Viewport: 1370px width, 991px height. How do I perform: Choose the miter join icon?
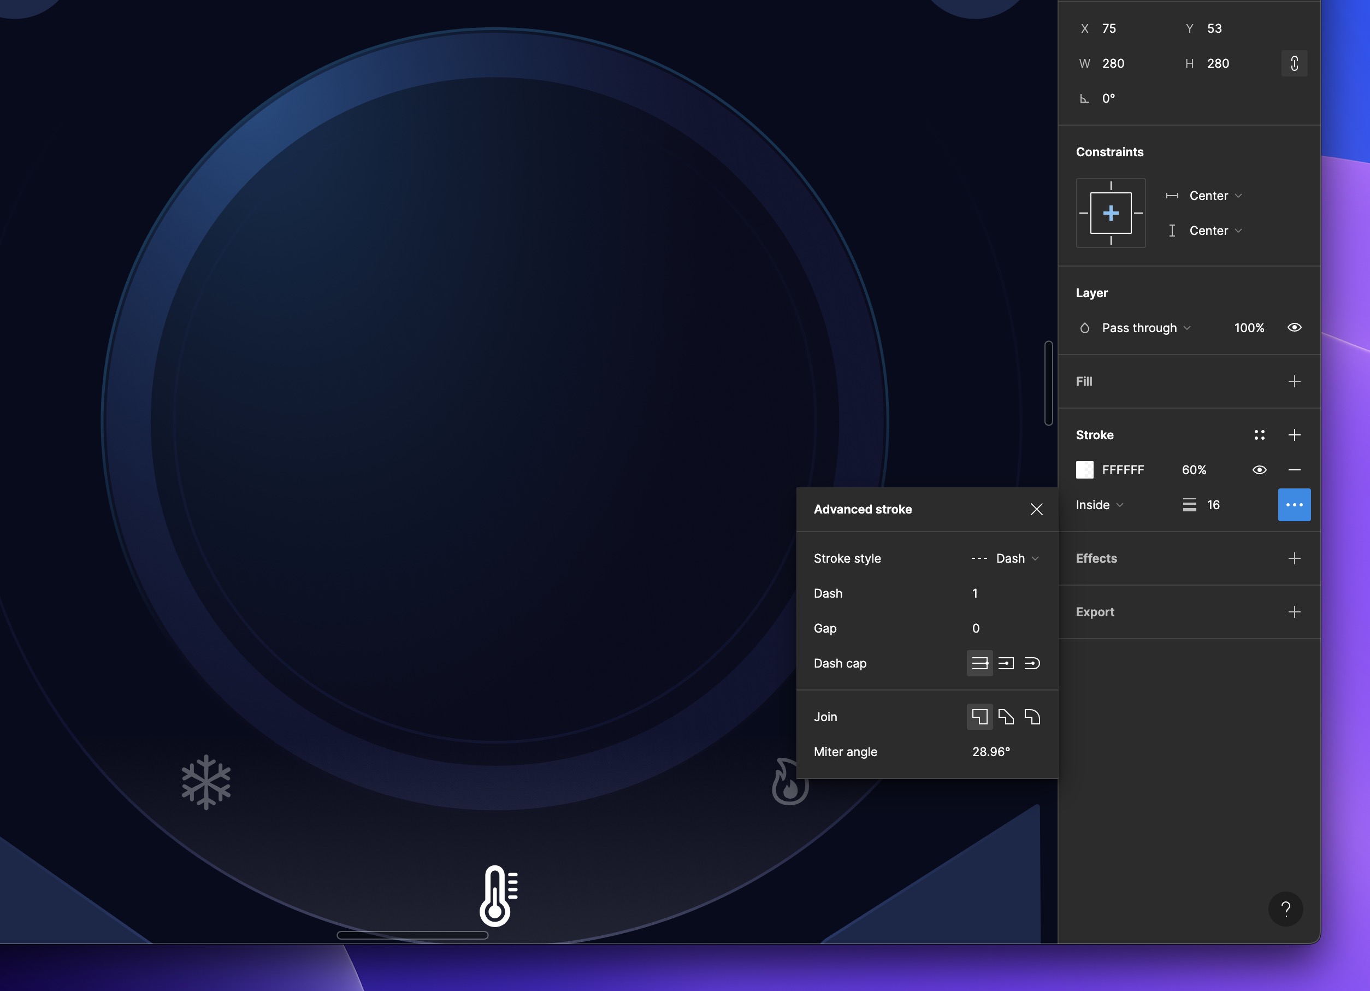(x=980, y=717)
